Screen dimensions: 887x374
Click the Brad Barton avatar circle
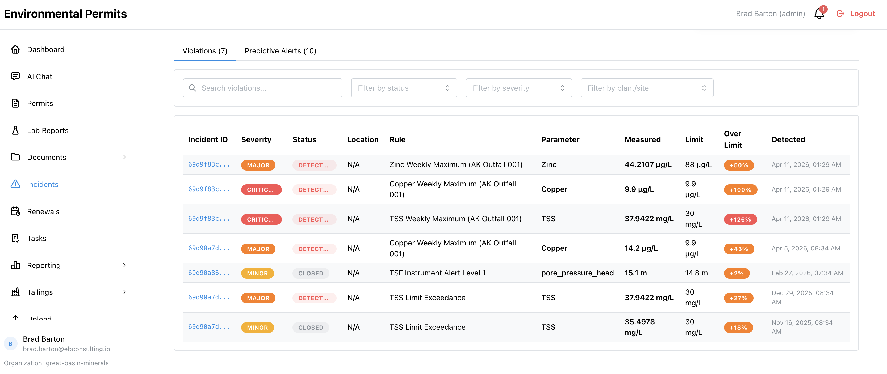[x=11, y=343]
